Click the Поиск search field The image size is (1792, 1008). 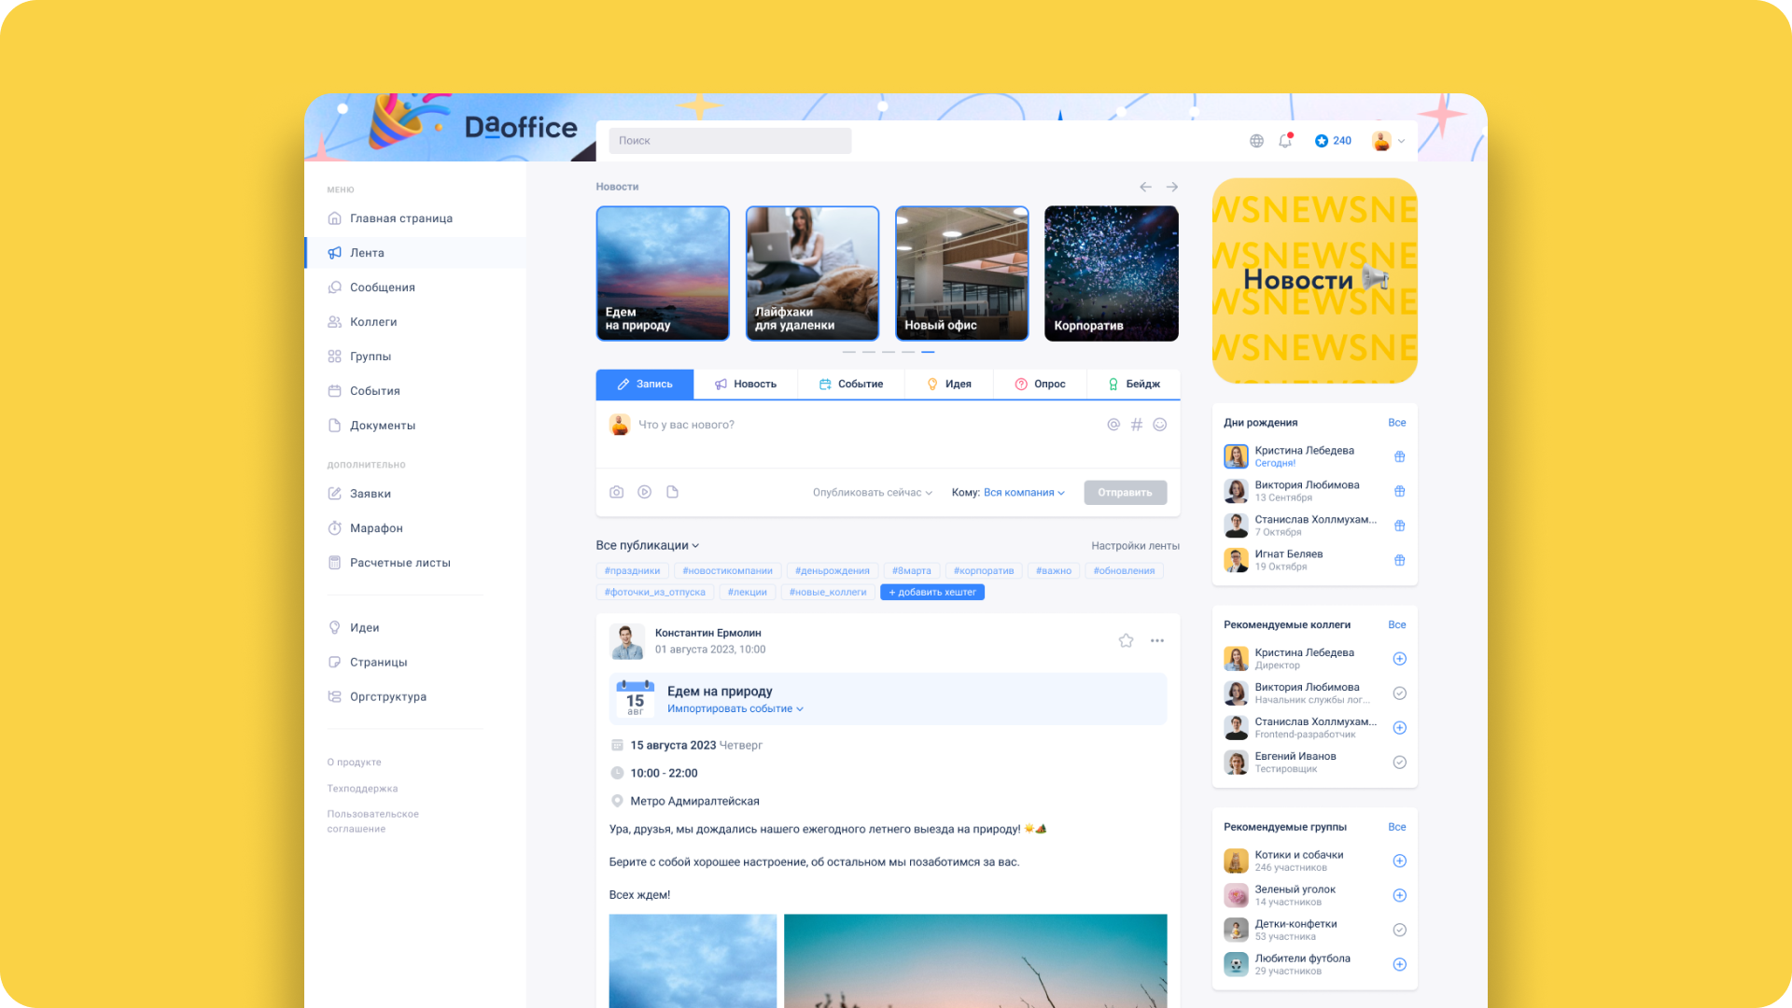point(730,141)
